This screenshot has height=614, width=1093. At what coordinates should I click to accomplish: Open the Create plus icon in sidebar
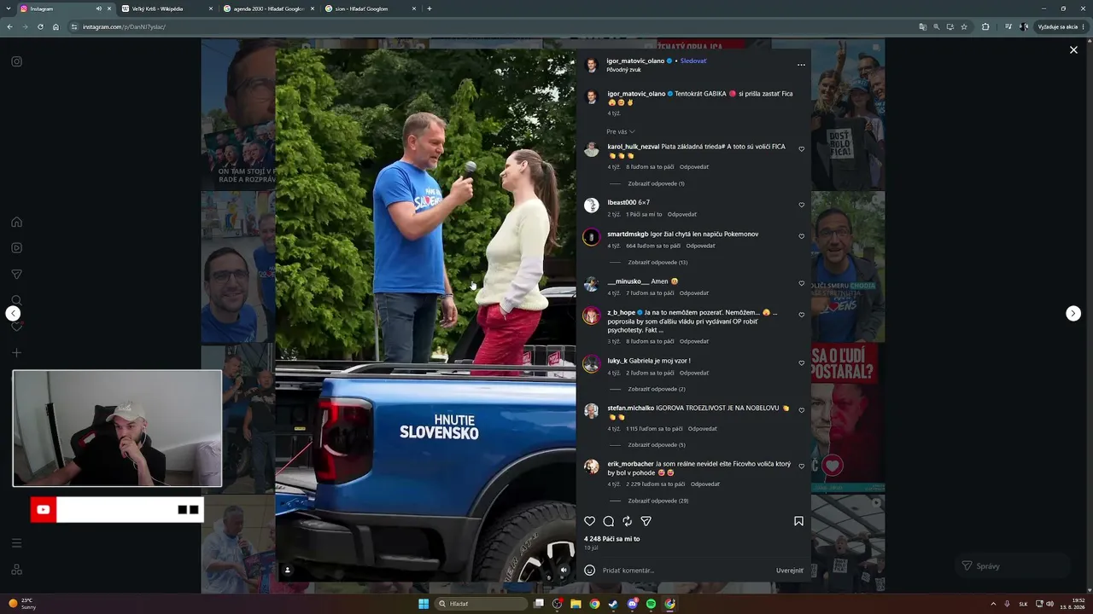click(16, 353)
